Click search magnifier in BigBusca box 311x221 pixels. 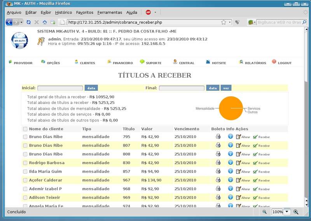point(304,22)
